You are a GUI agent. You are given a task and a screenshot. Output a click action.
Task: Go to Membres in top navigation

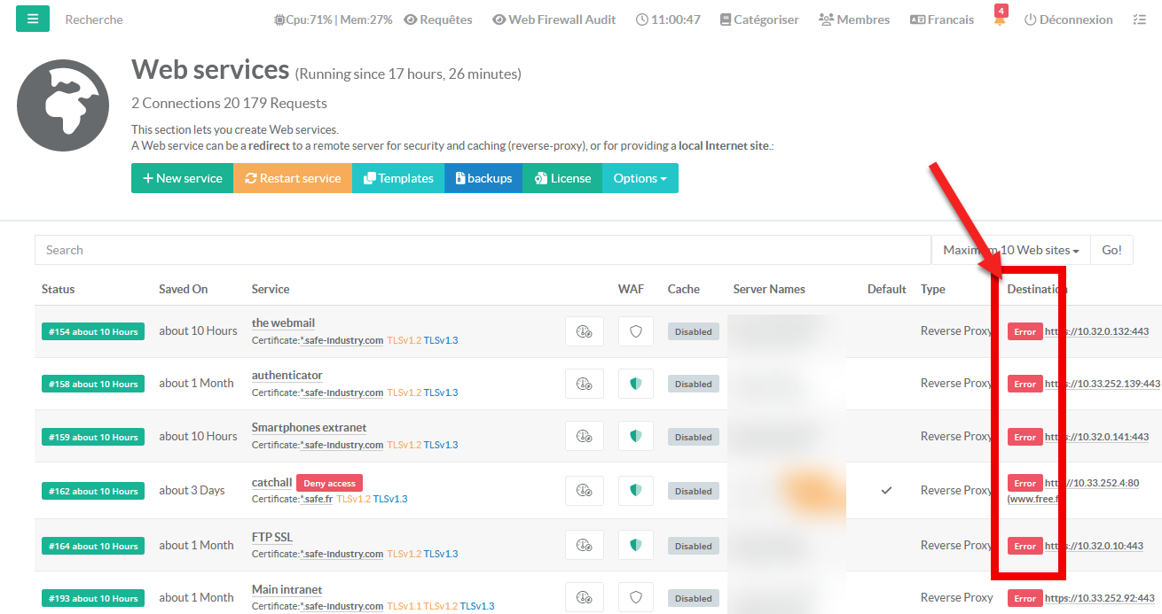pyautogui.click(x=854, y=19)
